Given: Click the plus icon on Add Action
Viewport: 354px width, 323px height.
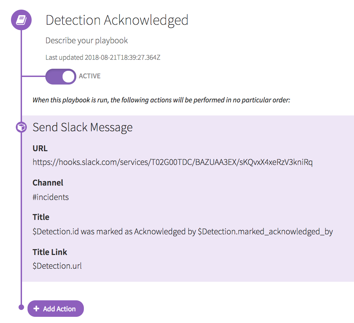Looking at the screenshot, I should coord(36,309).
